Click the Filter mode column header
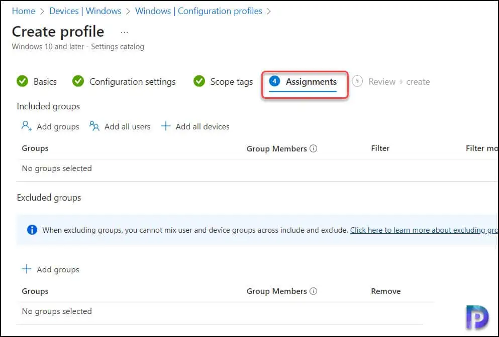This screenshot has height=337, width=499. 482,148
